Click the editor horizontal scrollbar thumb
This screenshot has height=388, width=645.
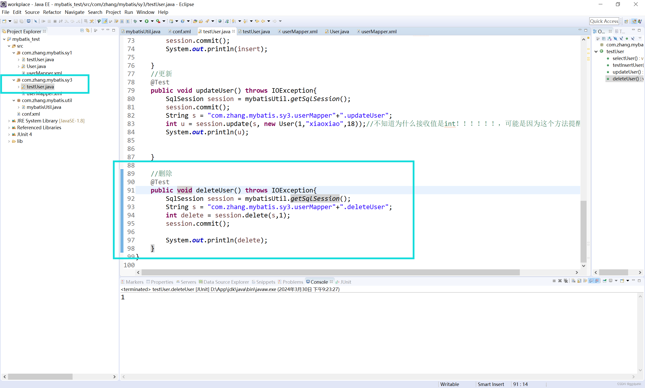331,272
